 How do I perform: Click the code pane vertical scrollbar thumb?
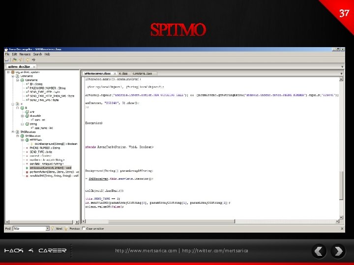[x=341, y=185]
